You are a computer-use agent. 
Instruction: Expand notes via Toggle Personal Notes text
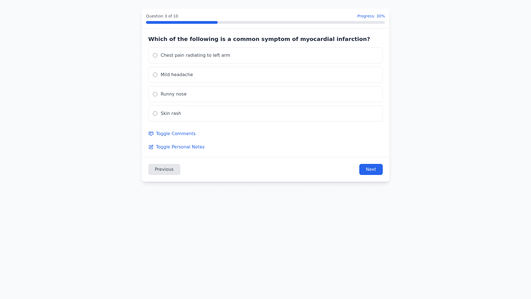click(x=180, y=147)
